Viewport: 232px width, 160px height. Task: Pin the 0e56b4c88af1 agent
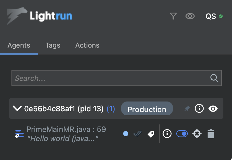click(187, 109)
